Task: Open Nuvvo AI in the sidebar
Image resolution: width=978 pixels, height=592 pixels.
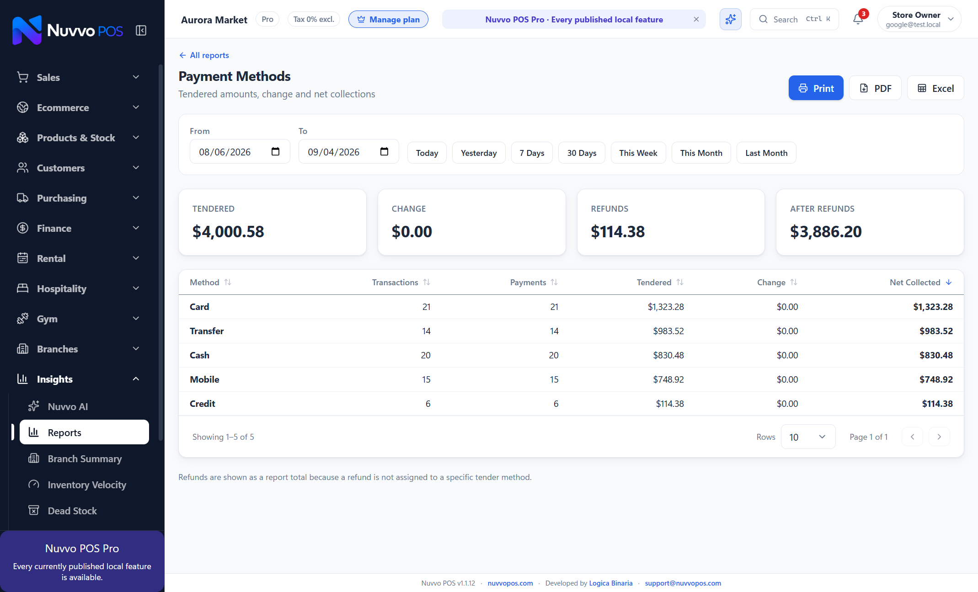Action: [x=84, y=406]
